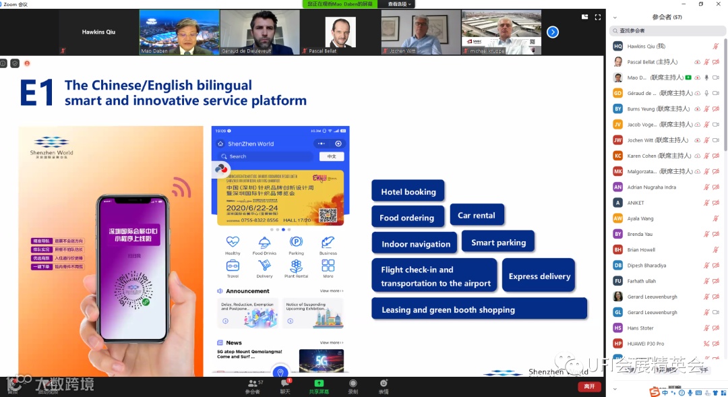
Task: Click the red 离开 leave meeting button
Action: pos(589,386)
